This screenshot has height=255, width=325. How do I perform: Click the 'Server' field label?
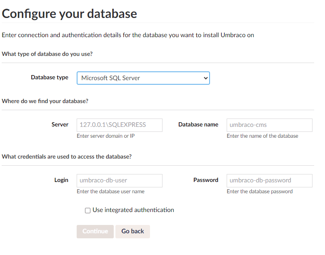coord(60,124)
